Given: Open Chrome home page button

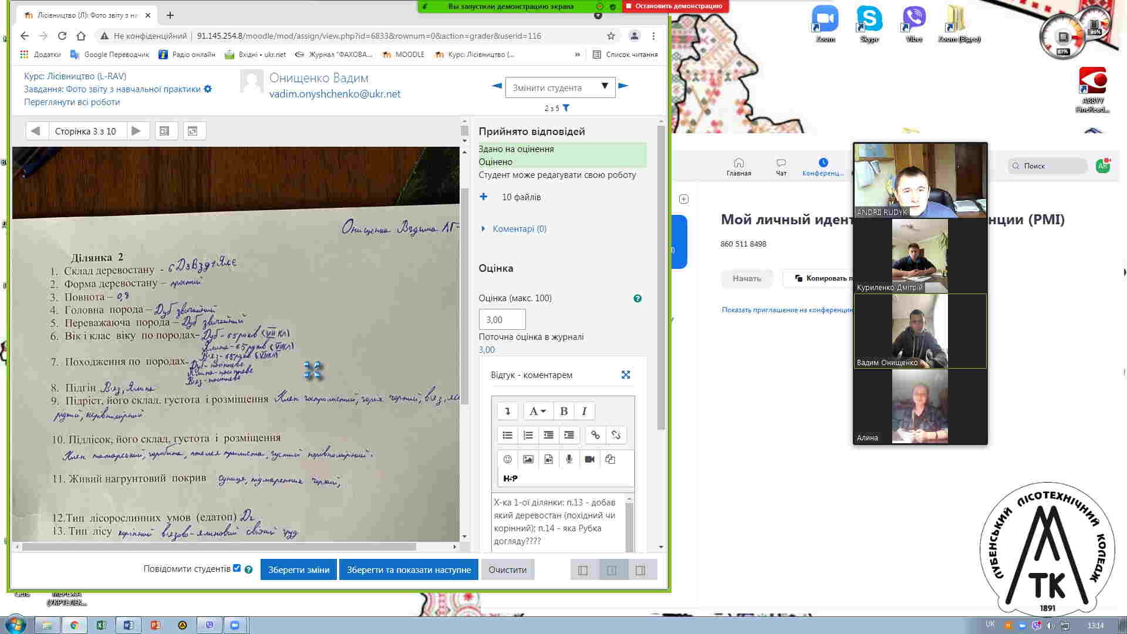Looking at the screenshot, I should [81, 36].
